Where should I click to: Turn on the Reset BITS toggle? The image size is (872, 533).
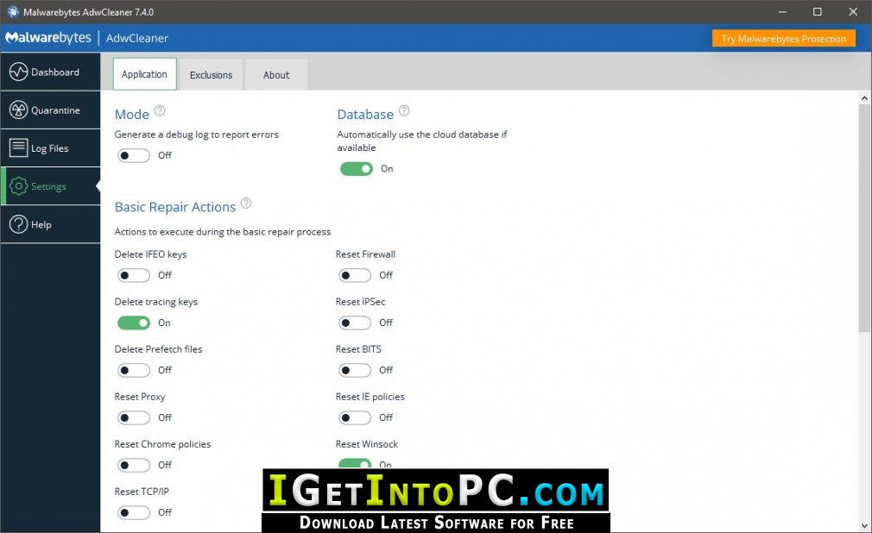tap(355, 370)
